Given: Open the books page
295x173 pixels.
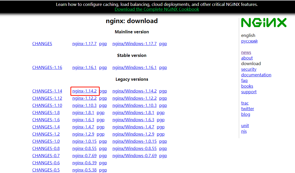Looking at the screenshot, I should click(247, 86).
